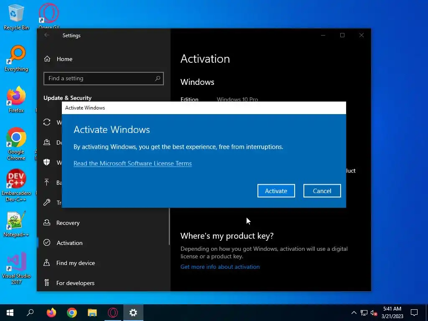Click the For developers tools icon

click(47, 283)
